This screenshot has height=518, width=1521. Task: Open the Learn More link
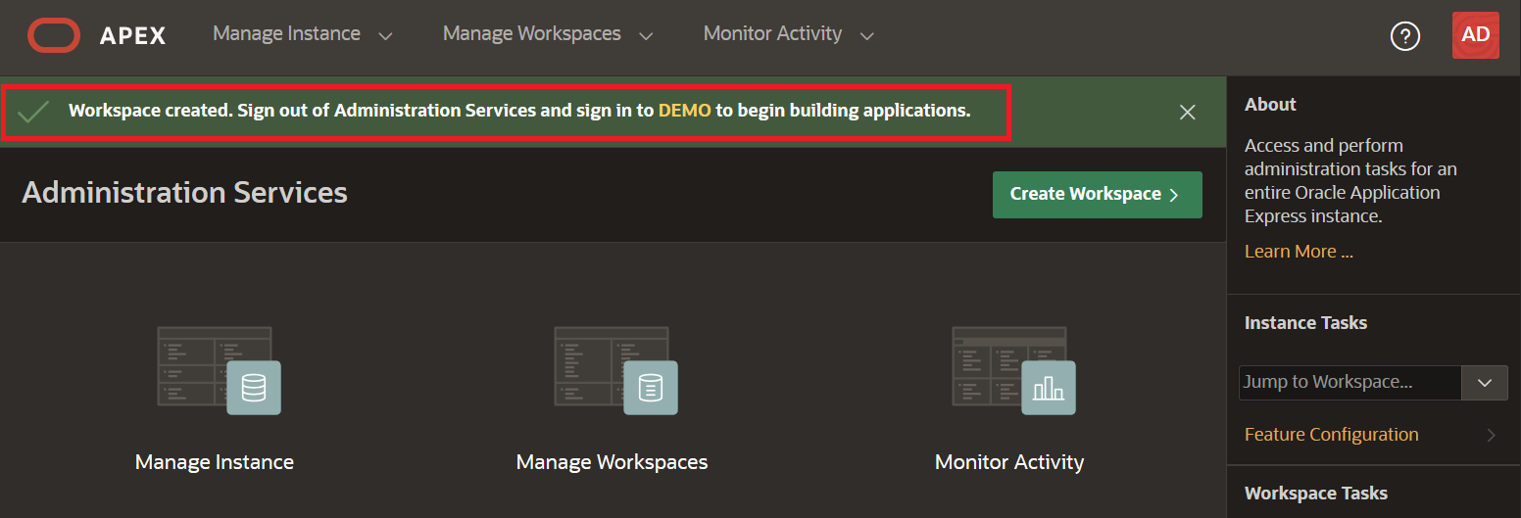(1299, 252)
